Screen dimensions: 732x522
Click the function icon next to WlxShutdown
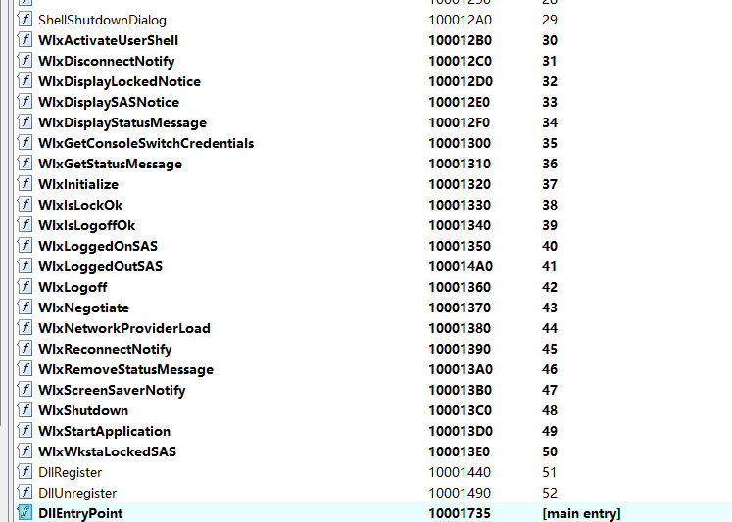(x=24, y=410)
